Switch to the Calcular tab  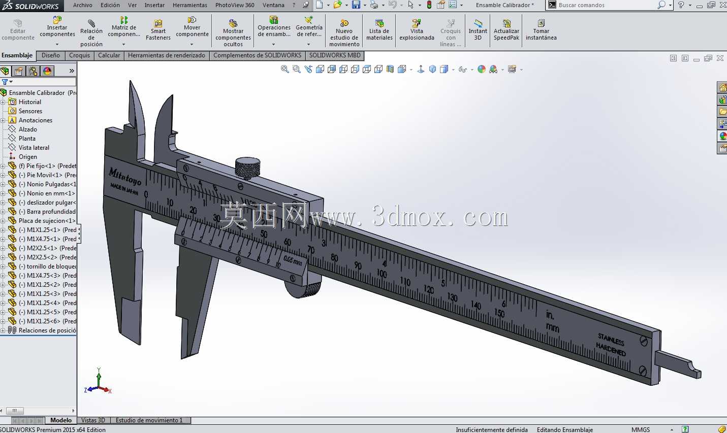tap(109, 55)
